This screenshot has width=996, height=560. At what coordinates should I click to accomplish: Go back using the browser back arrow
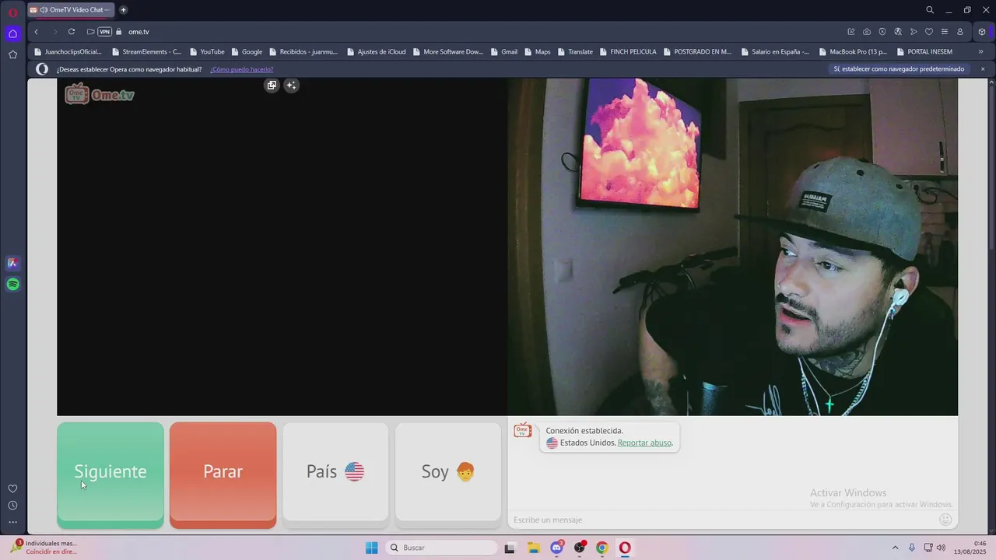(36, 32)
